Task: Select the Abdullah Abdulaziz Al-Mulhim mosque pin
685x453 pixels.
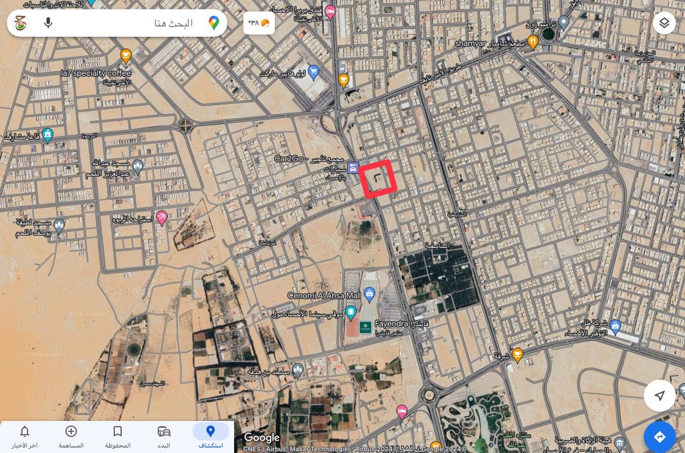Action: tap(138, 167)
